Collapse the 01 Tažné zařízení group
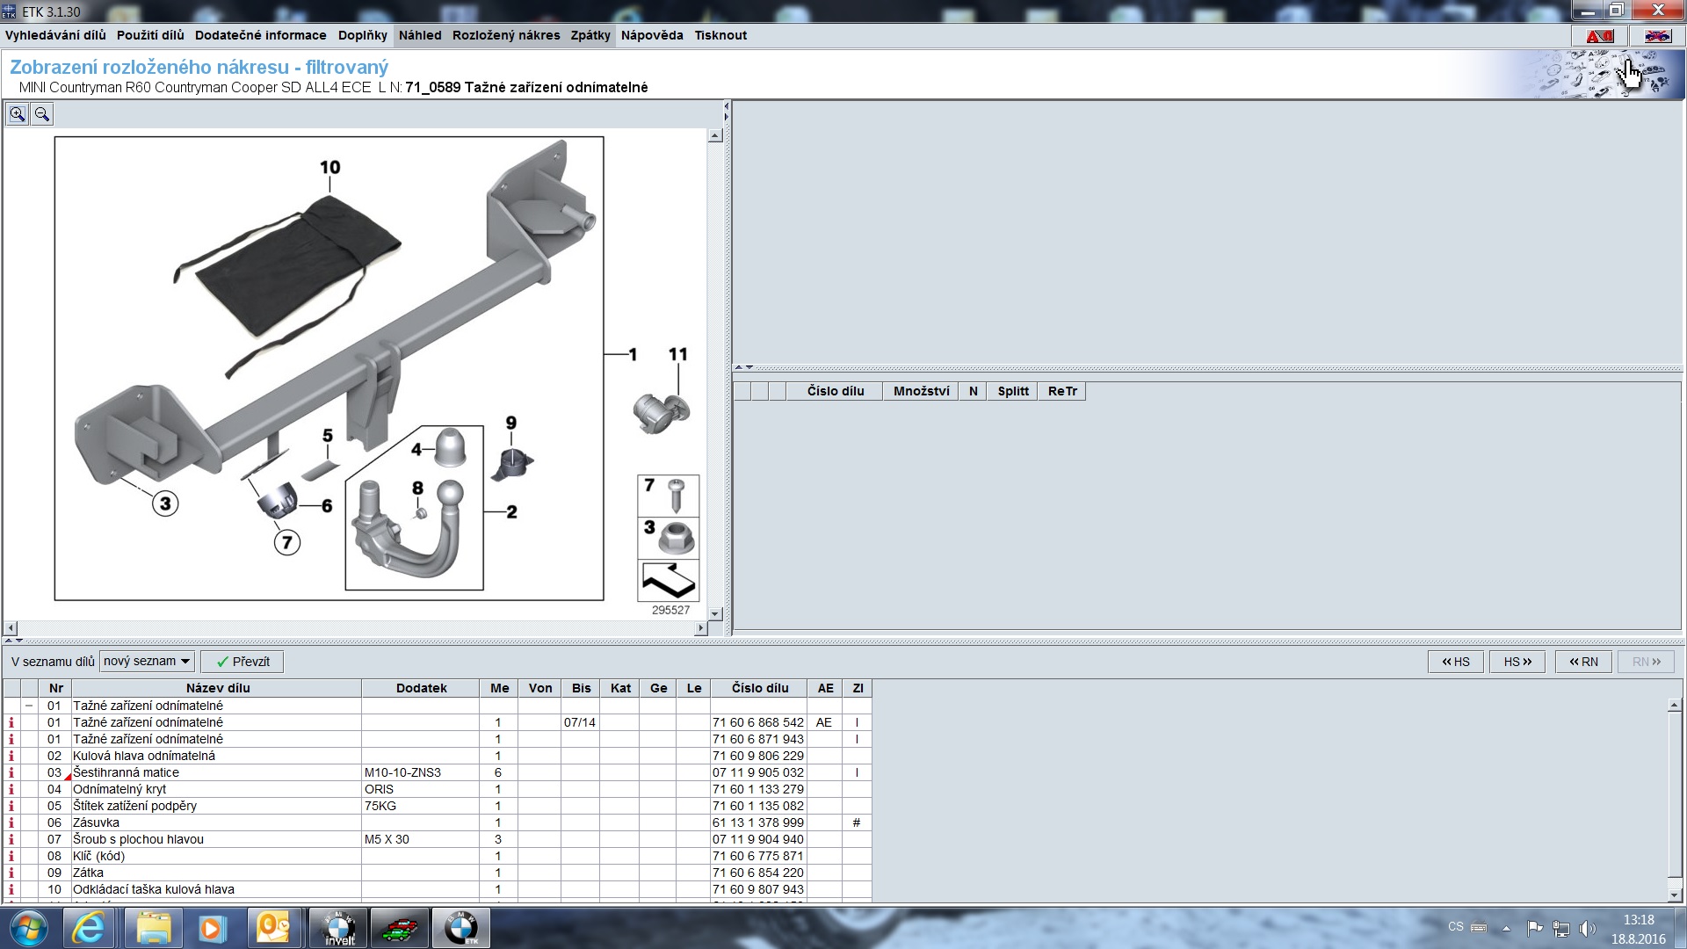The height and width of the screenshot is (949, 1687). [x=29, y=706]
